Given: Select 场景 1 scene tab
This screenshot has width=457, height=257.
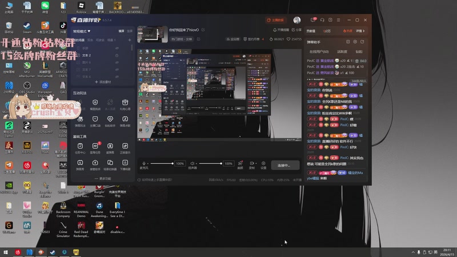Looking at the screenshot, I should 111,40.
